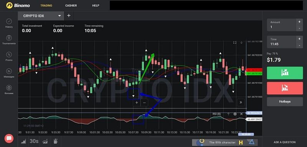This screenshot has width=307, height=147.
Task: Add a new asset tab
Action: [x=69, y=16]
